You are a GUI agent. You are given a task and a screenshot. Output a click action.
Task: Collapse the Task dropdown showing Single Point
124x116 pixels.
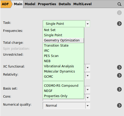tap(66, 24)
